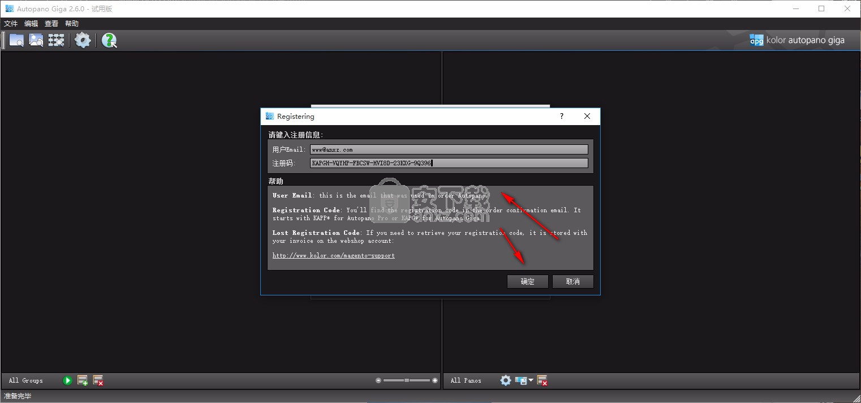861x403 pixels.
Task: Click the green question mark help icon
Action: click(x=109, y=40)
